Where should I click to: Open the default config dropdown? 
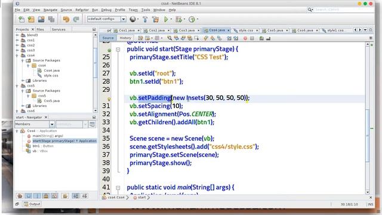[x=124, y=19]
